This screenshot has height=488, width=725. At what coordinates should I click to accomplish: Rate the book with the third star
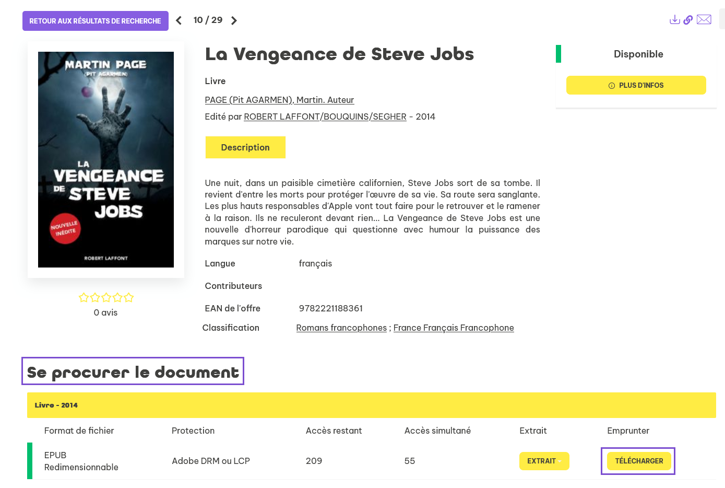click(x=106, y=297)
